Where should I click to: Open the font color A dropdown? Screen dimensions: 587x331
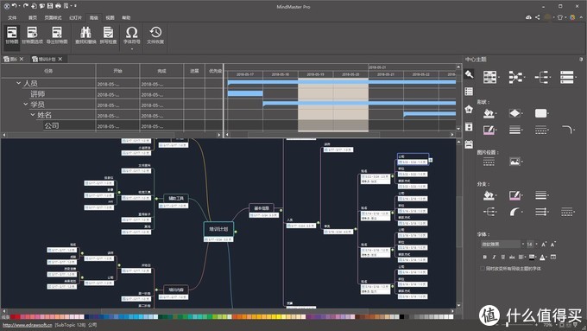click(543, 257)
